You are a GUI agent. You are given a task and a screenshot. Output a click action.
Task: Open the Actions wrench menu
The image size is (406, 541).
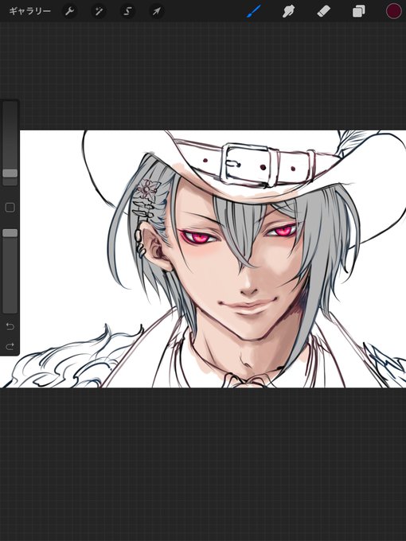tap(69, 11)
